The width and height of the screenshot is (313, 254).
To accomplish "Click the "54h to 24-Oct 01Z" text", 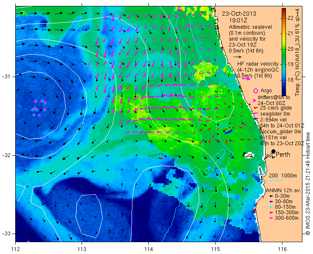I will (282, 126).
